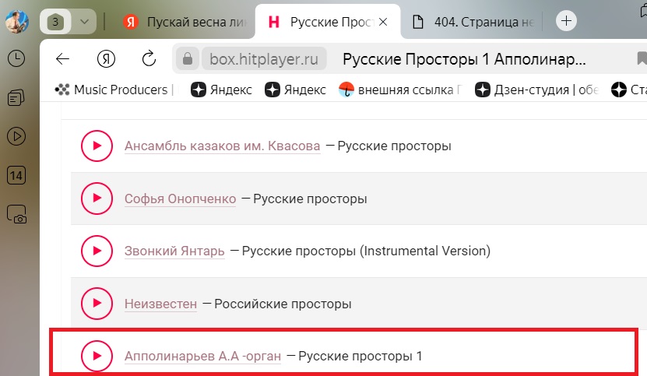Open the sidebar notes/collections icon
This screenshot has height=376, width=647.
pyautogui.click(x=16, y=98)
